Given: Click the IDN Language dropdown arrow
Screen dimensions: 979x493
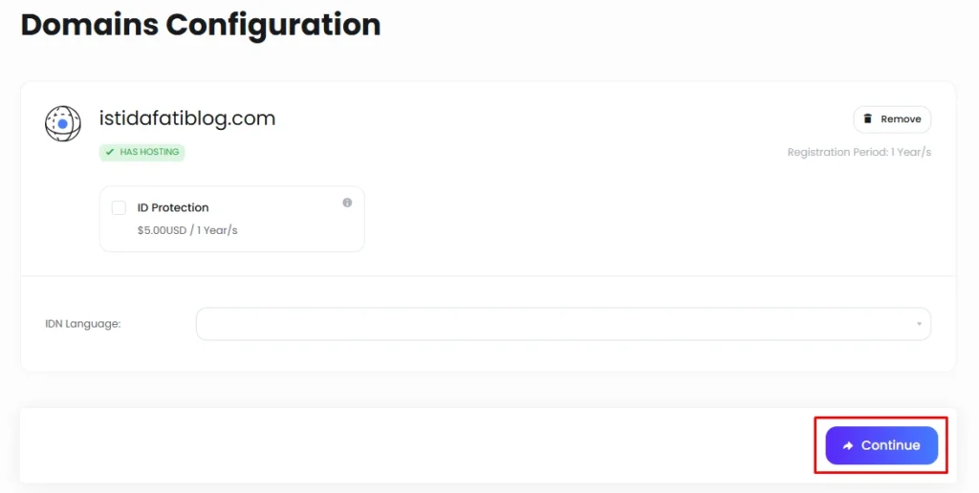Looking at the screenshot, I should pos(919,324).
